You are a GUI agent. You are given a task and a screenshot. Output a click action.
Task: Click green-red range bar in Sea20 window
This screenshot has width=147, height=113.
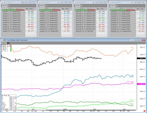pyautogui.click(x=13, y=10)
